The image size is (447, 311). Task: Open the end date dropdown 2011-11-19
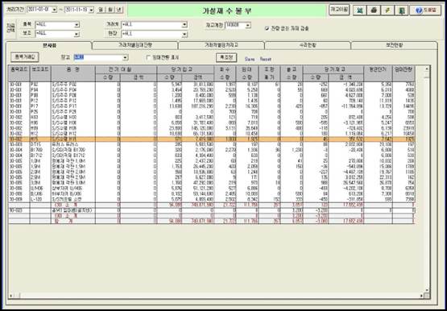tap(91, 10)
